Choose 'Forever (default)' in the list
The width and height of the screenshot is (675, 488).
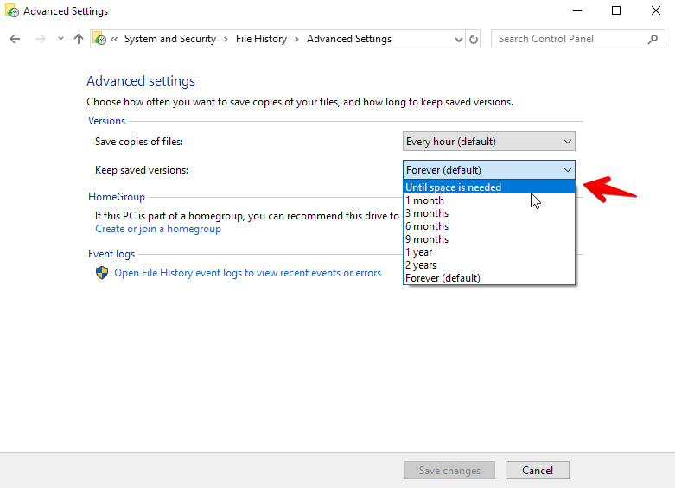coord(489,278)
